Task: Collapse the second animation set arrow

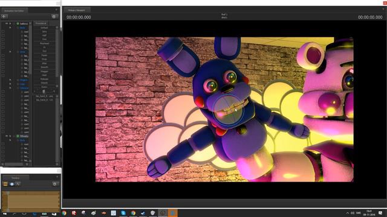Action: (10, 136)
